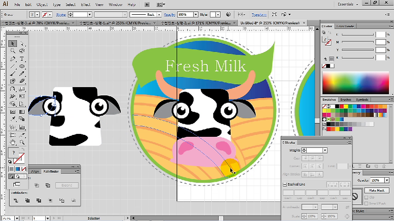This screenshot has height=221, width=394.
Task: Toggle the Clip checkbox
Action: [366, 197]
